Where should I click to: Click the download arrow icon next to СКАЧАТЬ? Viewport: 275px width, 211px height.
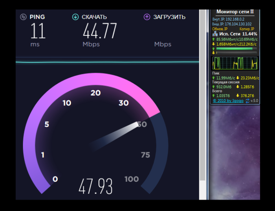click(75, 17)
